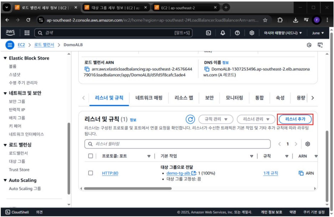Open a new browser tab
334x217 pixels.
[x=226, y=7]
